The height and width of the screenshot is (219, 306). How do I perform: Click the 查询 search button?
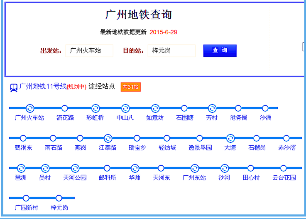tap(220, 51)
